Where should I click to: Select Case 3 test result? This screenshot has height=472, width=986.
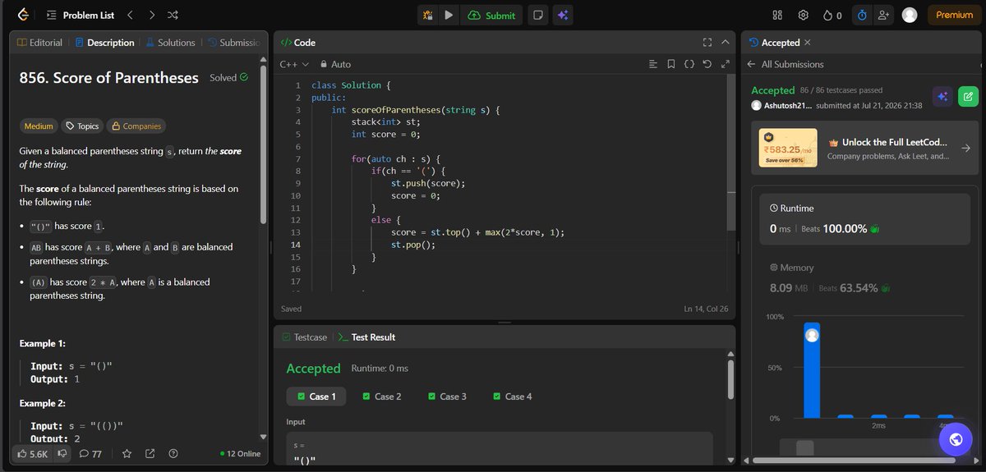(x=448, y=396)
